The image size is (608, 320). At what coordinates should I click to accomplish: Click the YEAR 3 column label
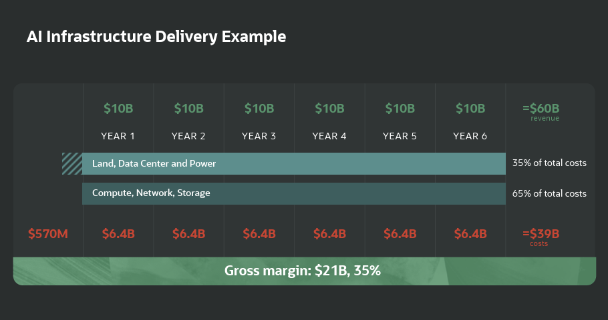pyautogui.click(x=259, y=136)
